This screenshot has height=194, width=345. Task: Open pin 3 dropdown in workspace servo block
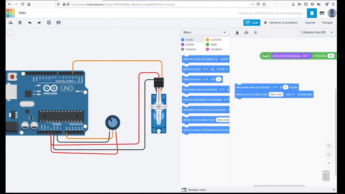click(x=275, y=87)
